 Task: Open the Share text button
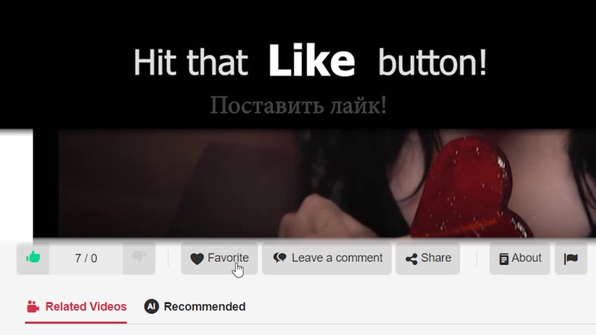point(436,258)
